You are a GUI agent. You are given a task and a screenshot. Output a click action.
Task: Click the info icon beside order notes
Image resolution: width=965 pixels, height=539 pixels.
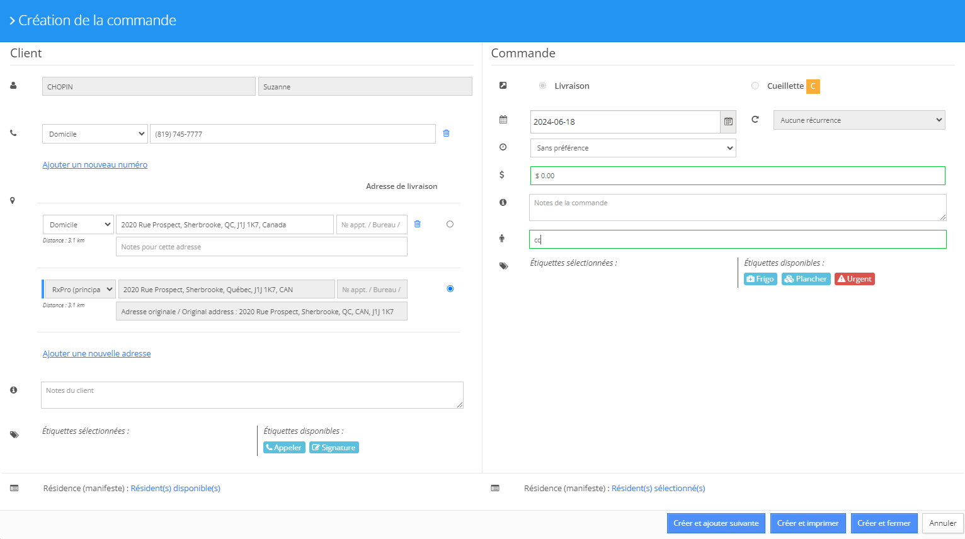pyautogui.click(x=503, y=202)
